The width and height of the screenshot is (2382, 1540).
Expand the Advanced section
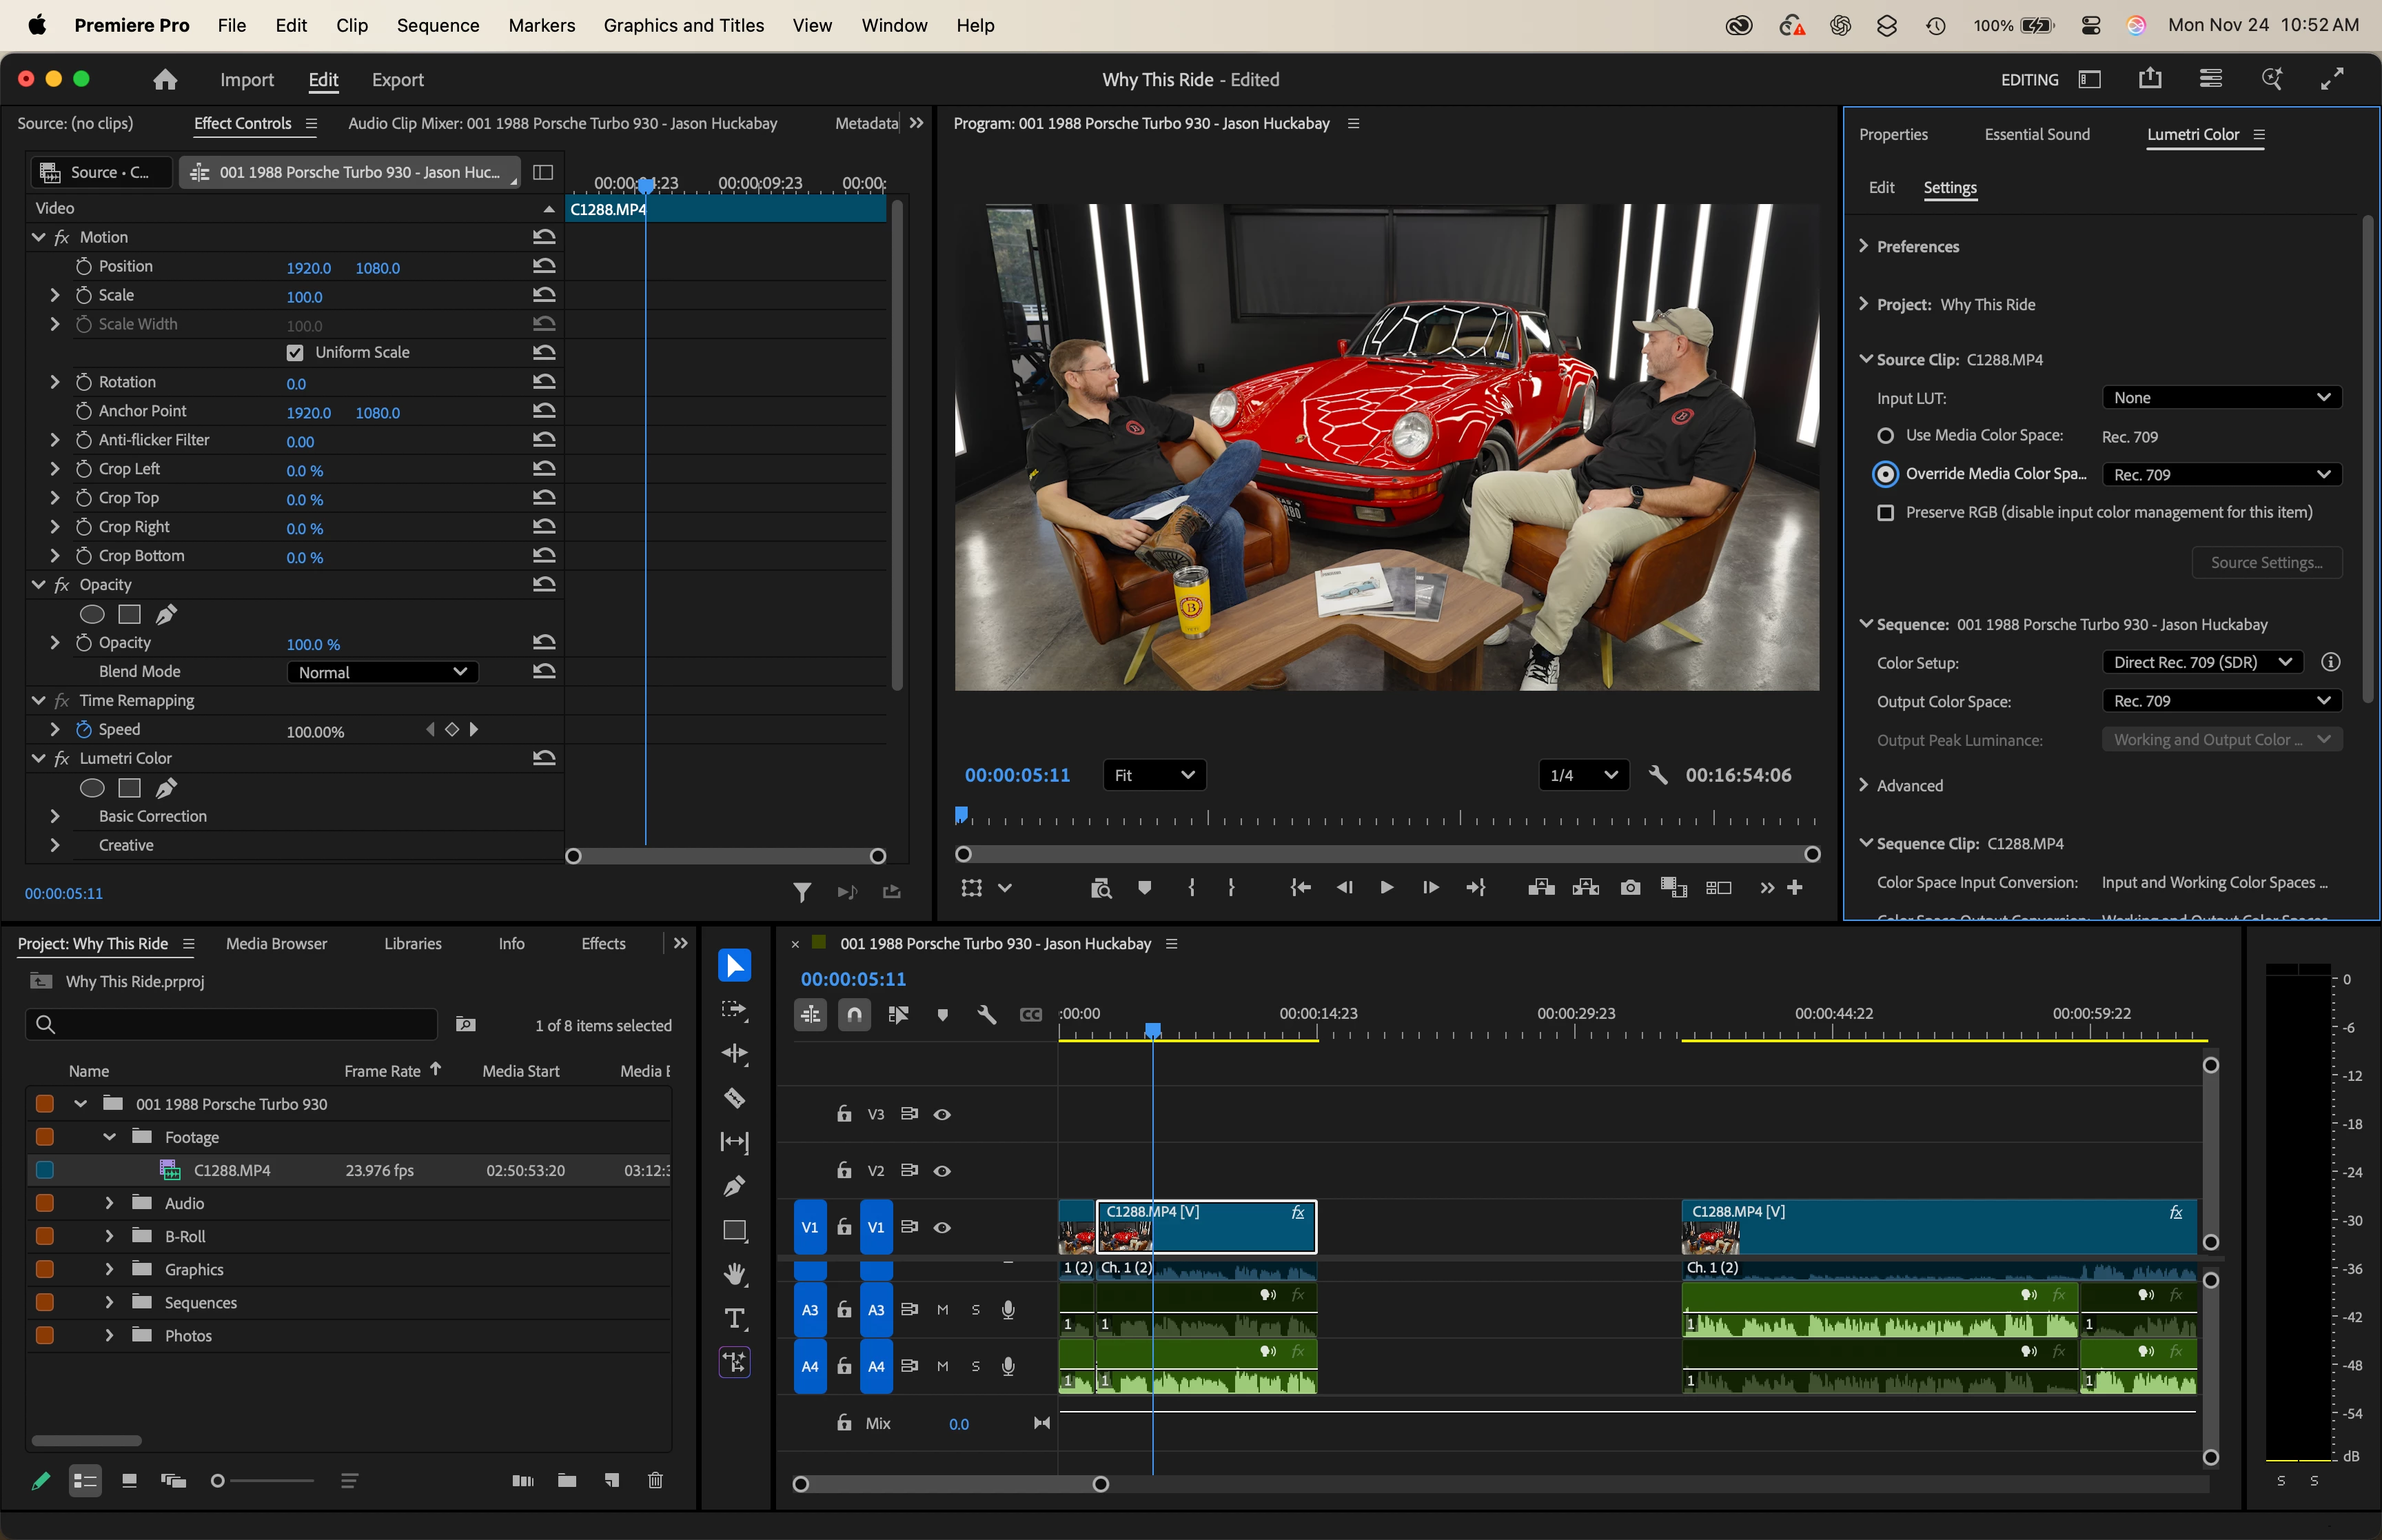[1863, 785]
